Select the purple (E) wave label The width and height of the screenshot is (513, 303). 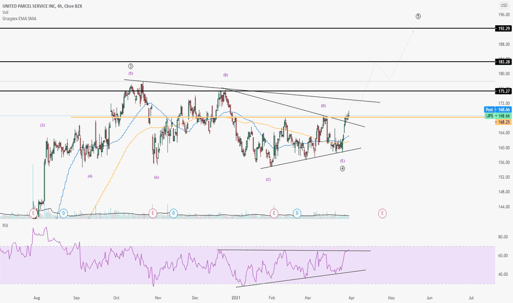point(342,161)
